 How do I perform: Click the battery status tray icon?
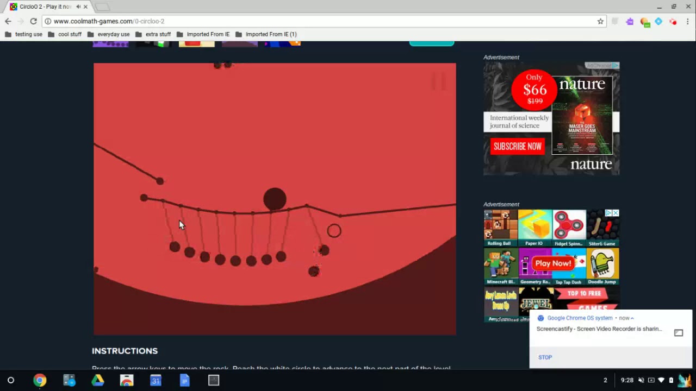671,380
